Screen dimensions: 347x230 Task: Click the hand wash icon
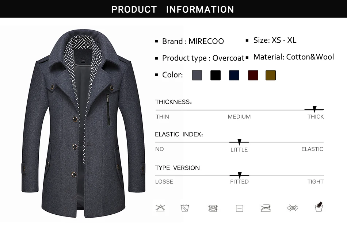(319, 207)
